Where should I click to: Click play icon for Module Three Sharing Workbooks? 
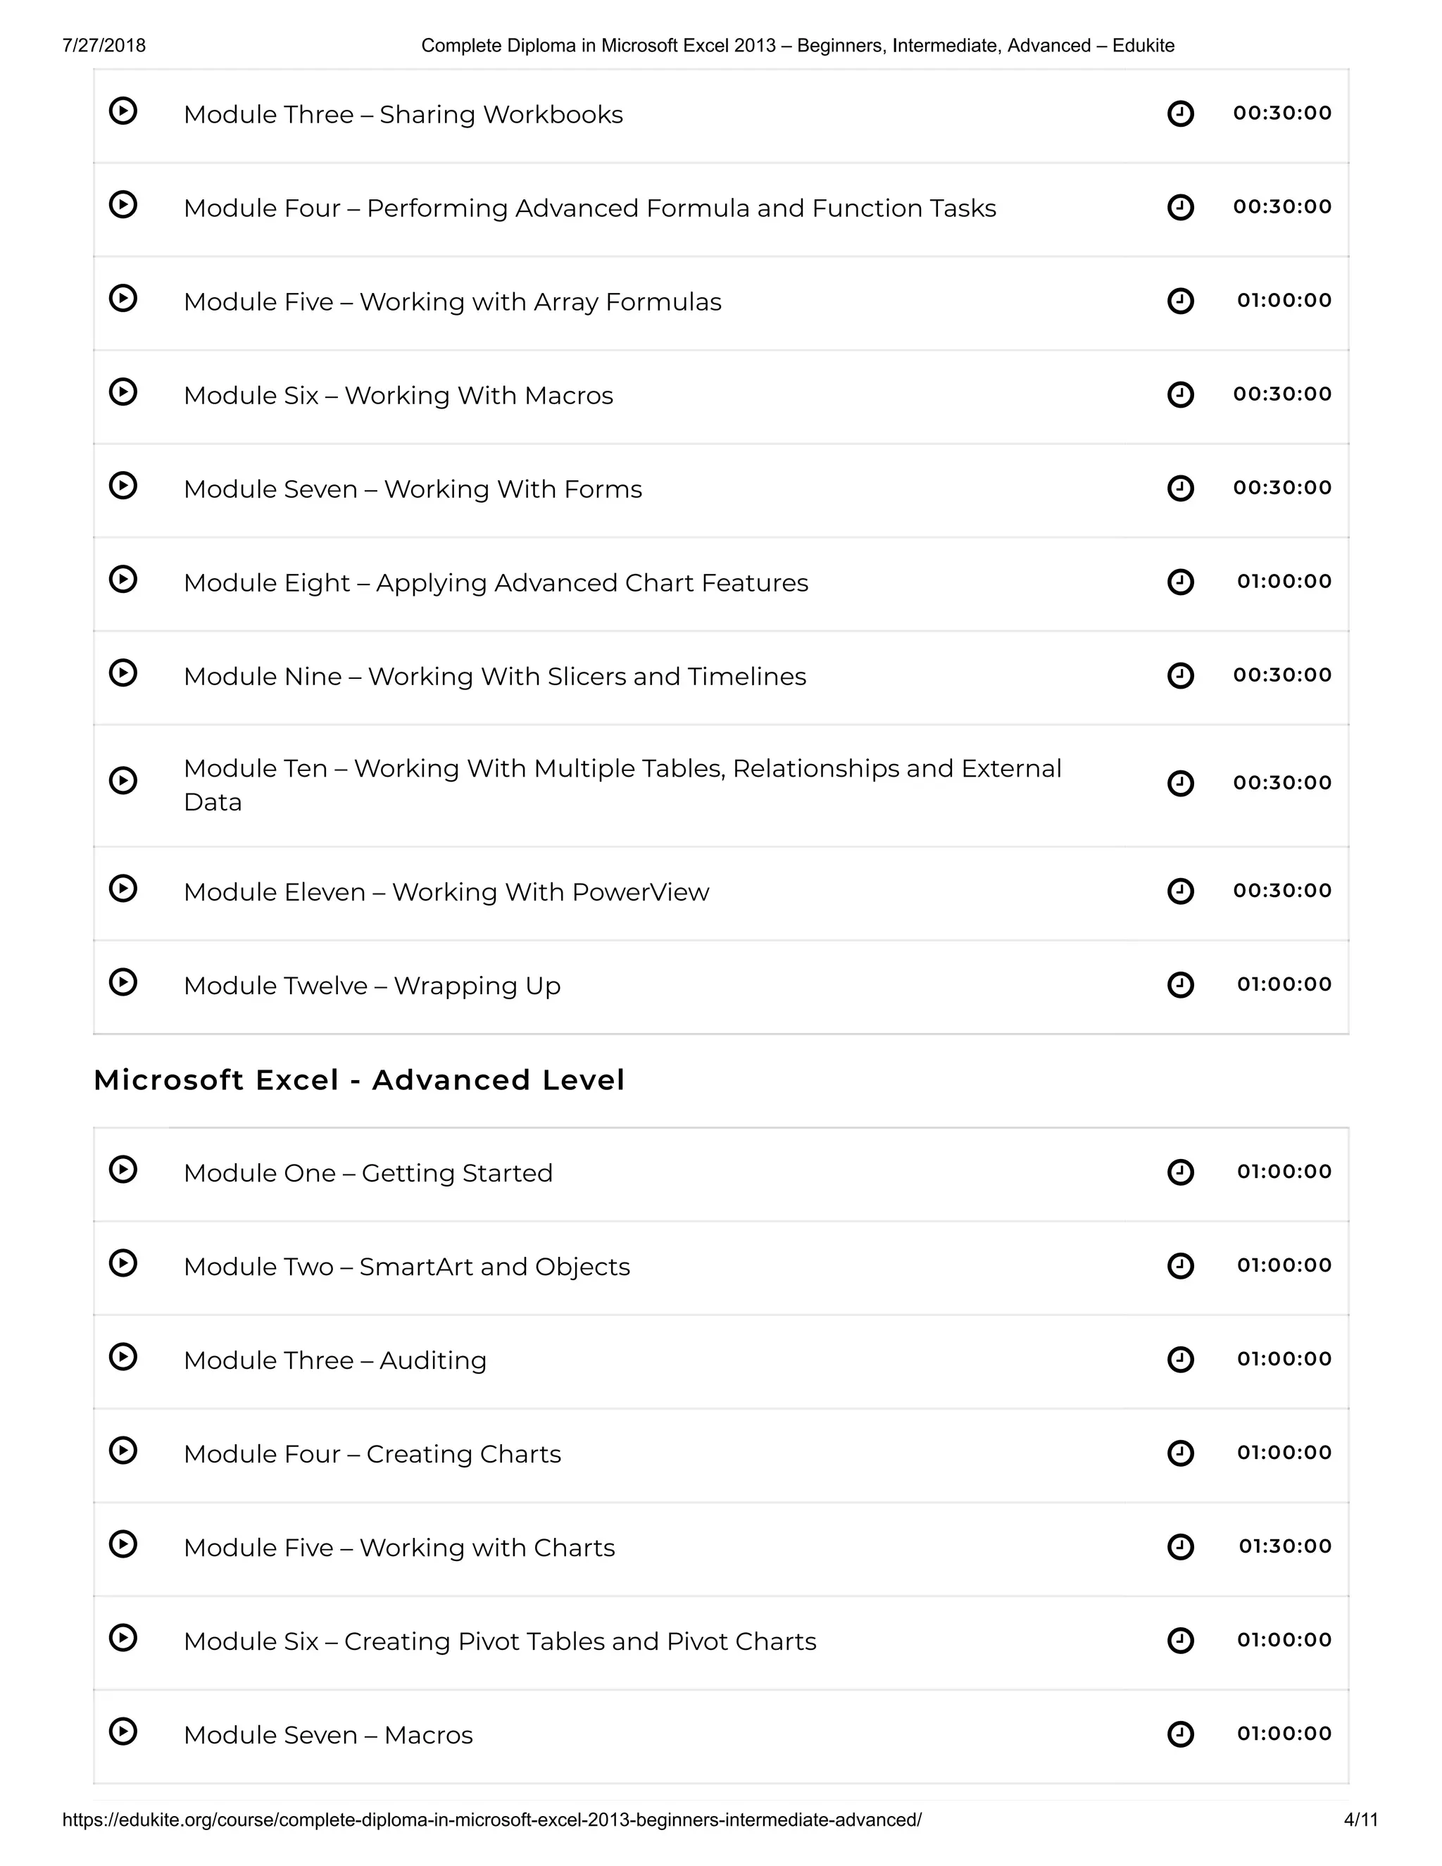pyautogui.click(x=123, y=111)
